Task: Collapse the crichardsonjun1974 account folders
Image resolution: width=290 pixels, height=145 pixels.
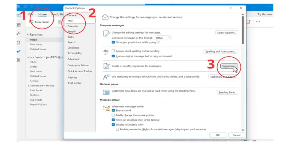Action: 28,57
